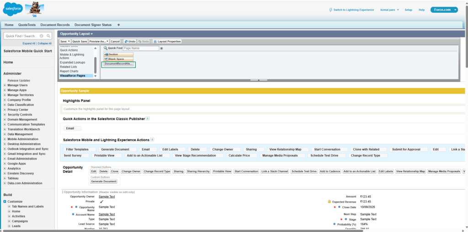The width and height of the screenshot is (468, 232).
Task: Click the Email action in Classic Publisher
Action: tap(72, 128)
